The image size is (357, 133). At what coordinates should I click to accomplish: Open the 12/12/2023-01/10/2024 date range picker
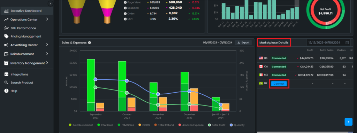[x=329, y=42]
